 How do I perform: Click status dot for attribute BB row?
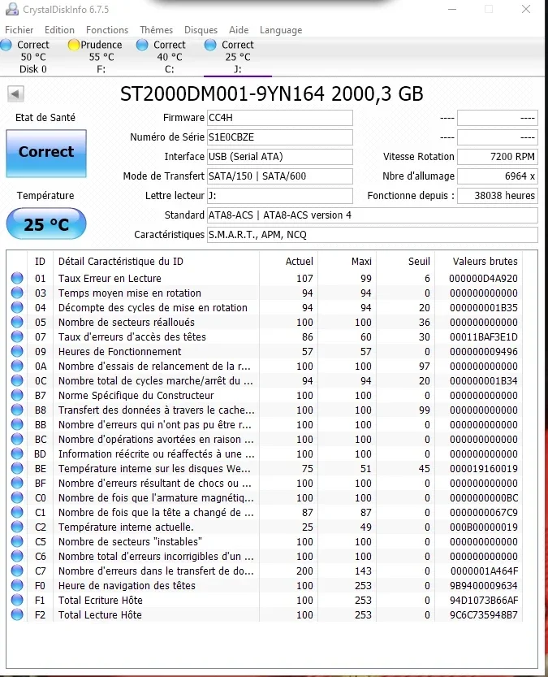[17, 424]
